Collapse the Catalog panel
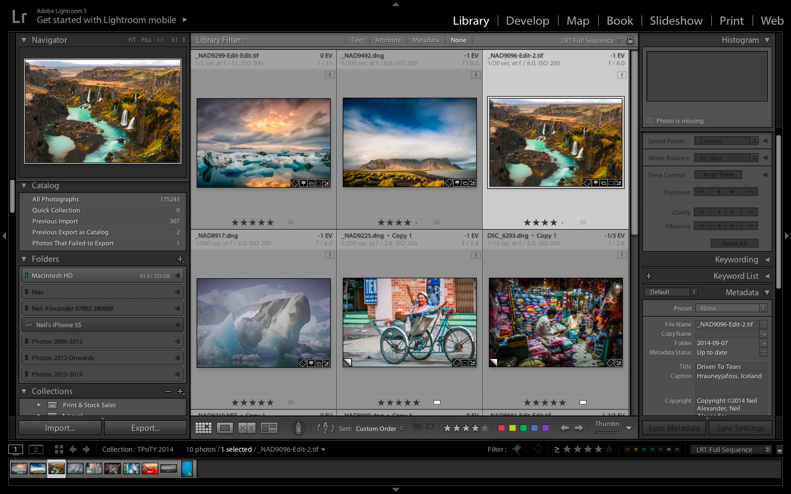 click(24, 186)
